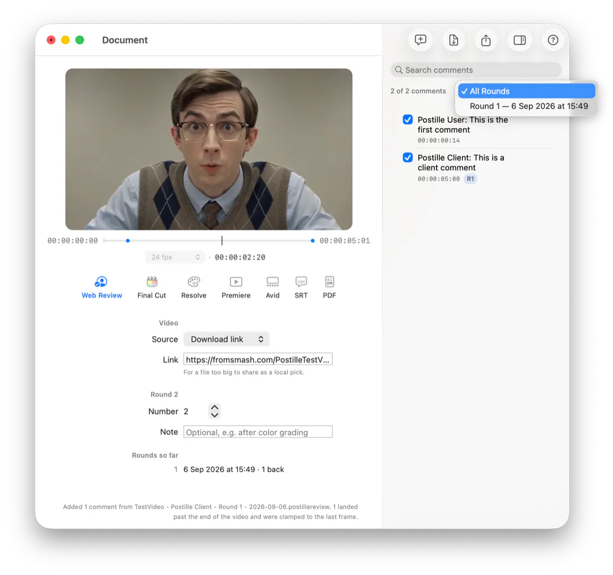Open the Source Download link dropdown

(x=226, y=339)
